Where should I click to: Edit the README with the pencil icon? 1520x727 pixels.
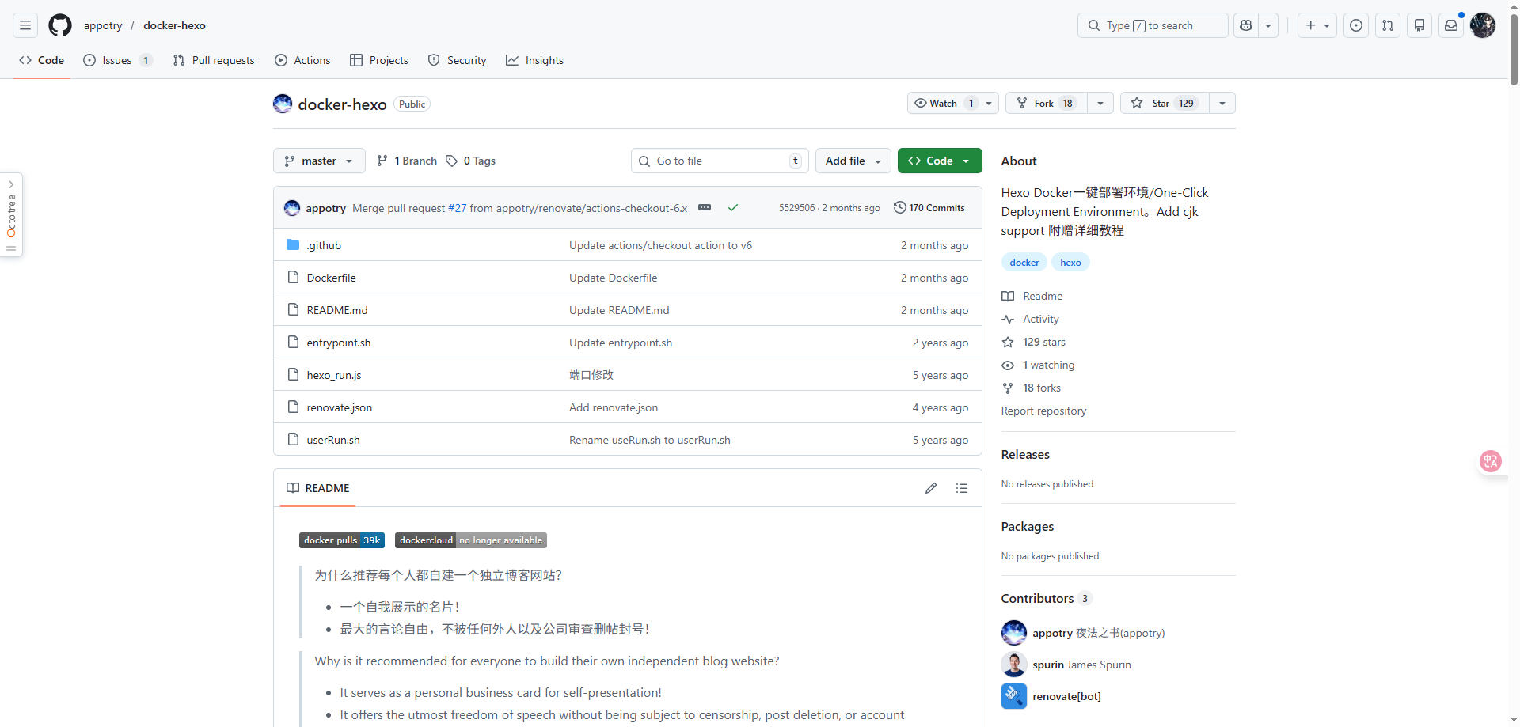pos(931,488)
